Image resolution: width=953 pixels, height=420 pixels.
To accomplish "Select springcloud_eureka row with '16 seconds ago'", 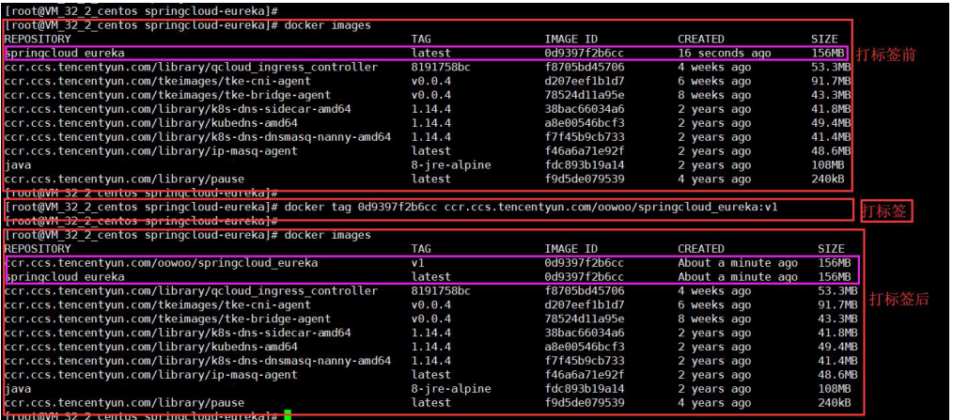I will (428, 53).
